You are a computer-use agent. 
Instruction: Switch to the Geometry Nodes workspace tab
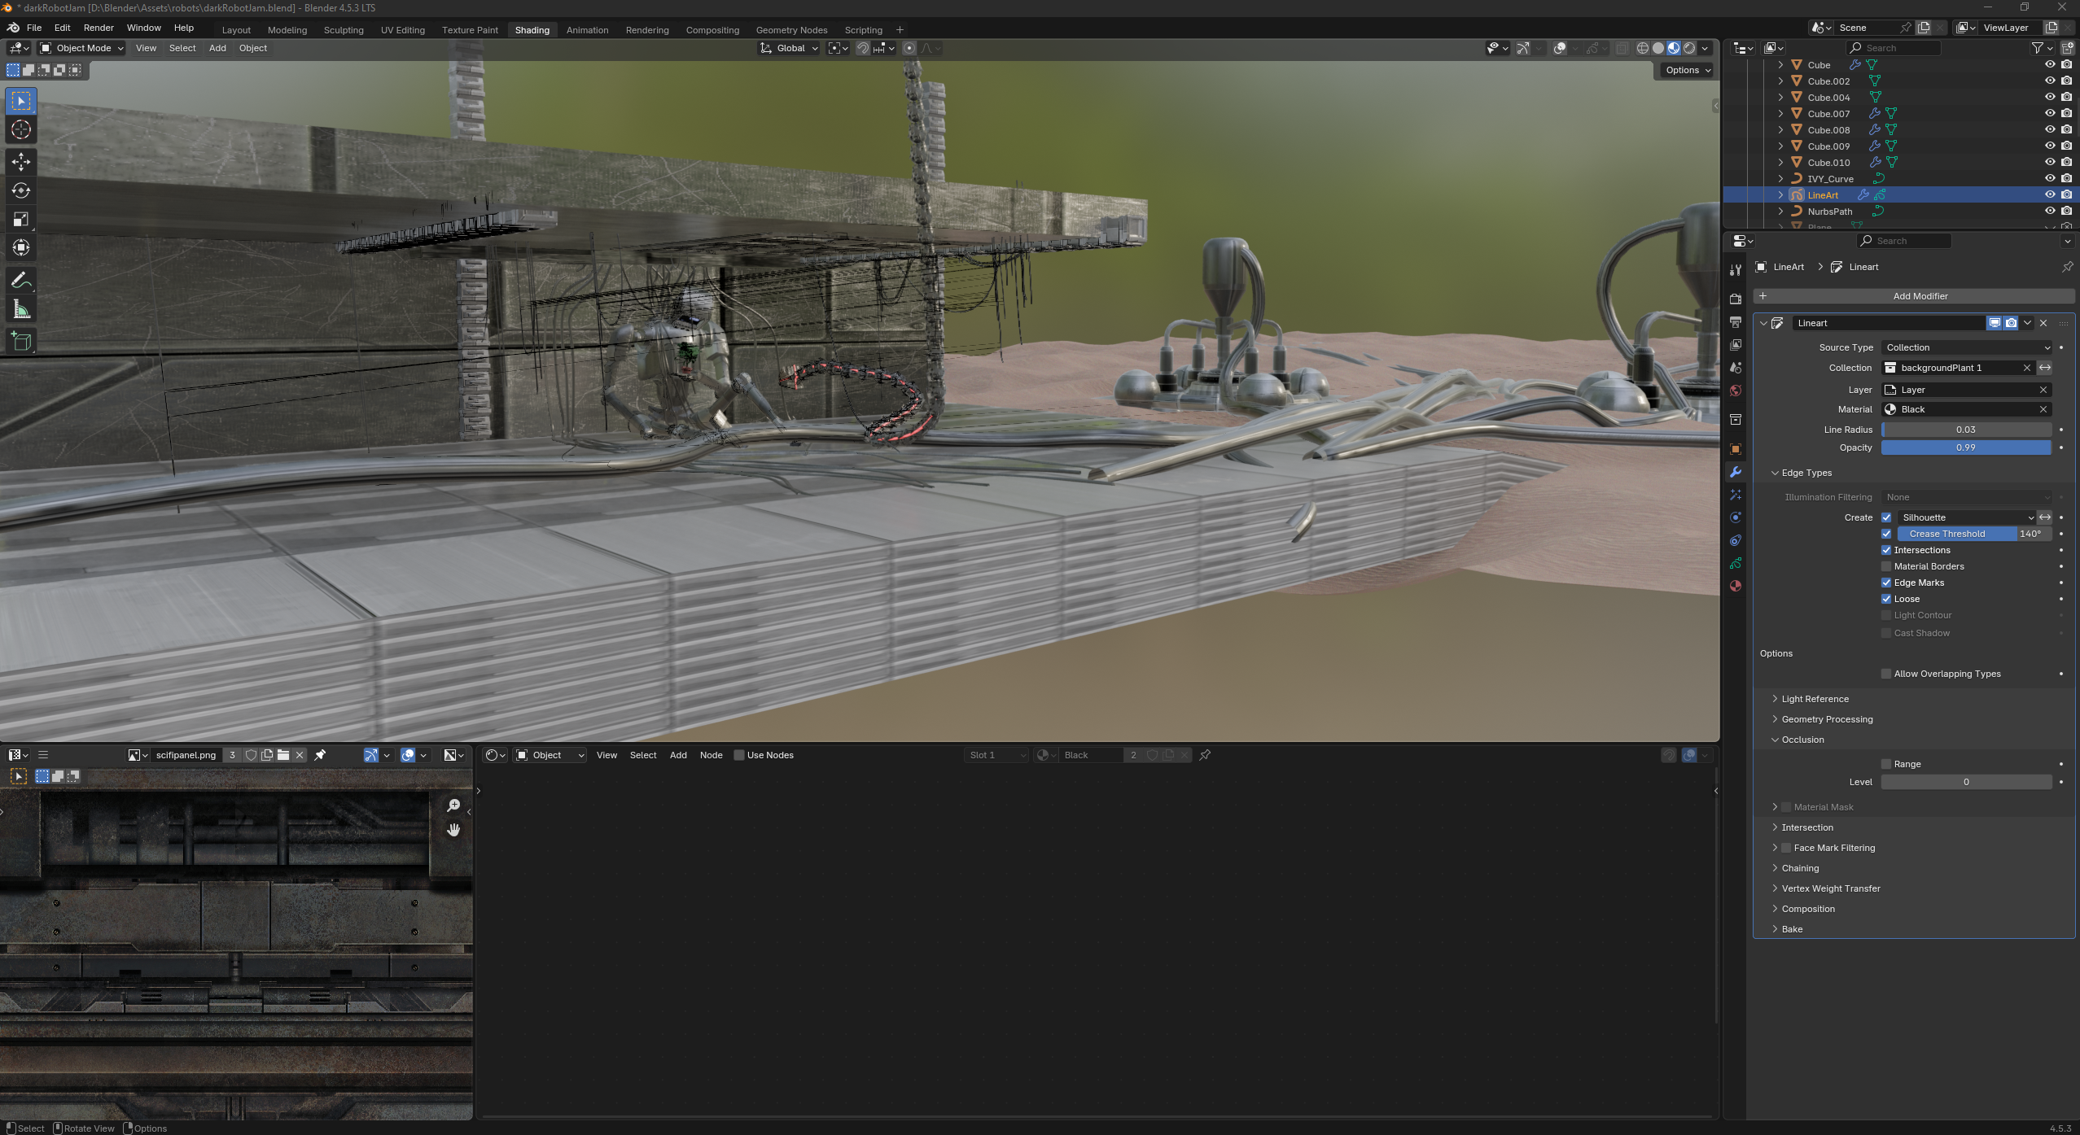[x=790, y=30]
